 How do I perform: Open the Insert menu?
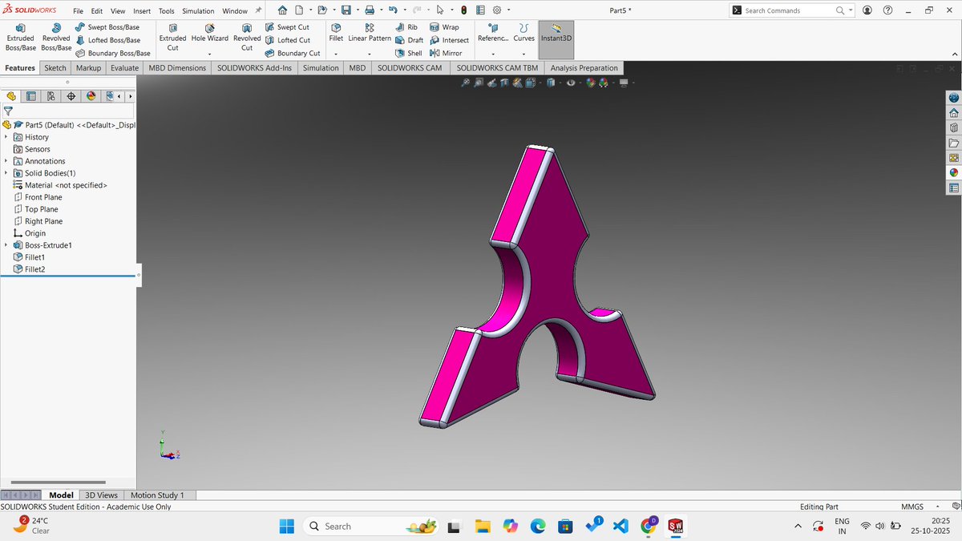tap(141, 11)
